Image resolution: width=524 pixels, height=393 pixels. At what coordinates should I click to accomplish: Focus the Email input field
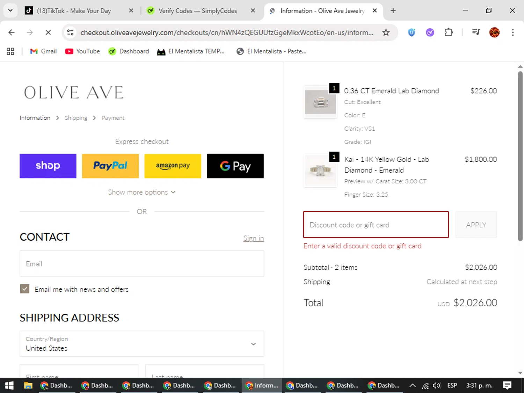click(x=142, y=264)
